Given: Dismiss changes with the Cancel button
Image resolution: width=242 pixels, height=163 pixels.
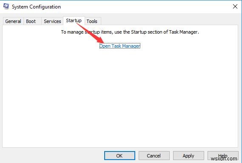Looking at the screenshot, I should (x=154, y=156).
